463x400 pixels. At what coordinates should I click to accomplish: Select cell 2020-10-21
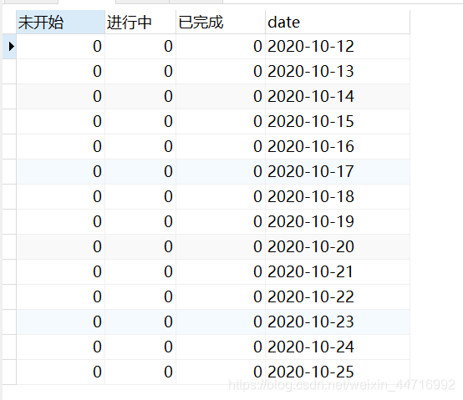[x=338, y=272]
